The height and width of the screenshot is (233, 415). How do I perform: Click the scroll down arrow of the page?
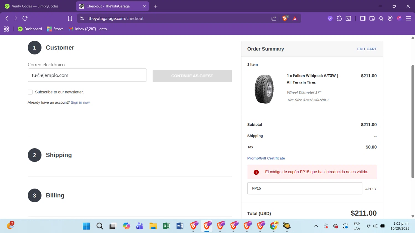(413, 216)
